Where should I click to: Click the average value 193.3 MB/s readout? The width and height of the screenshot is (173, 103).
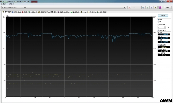point(164,42)
